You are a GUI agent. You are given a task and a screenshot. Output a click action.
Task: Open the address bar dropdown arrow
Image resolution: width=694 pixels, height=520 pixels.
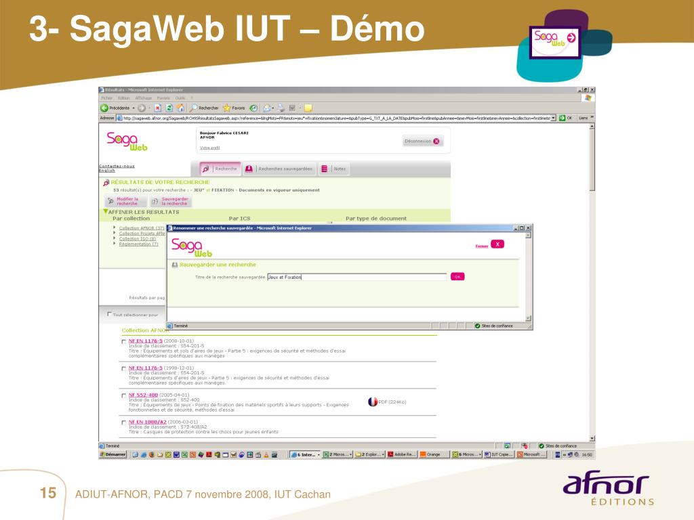[553, 118]
